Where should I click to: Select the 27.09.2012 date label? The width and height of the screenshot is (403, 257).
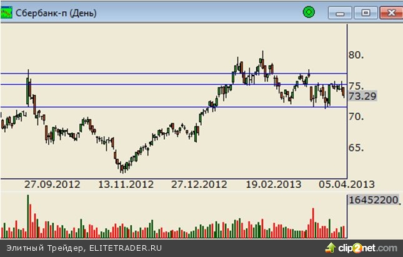pyautogui.click(x=52, y=185)
